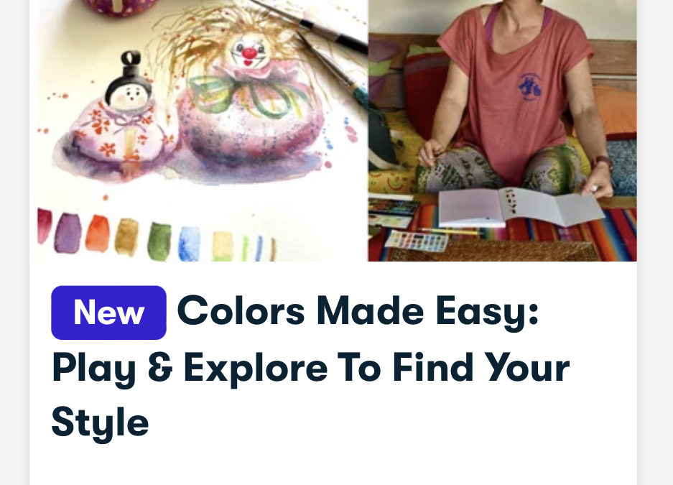Viewport: 673px width, 485px height.
Task: Click the blue paint swatch in painting
Action: (189, 244)
